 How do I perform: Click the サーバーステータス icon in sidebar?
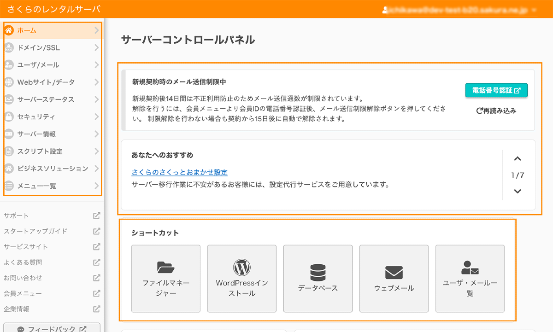point(9,99)
